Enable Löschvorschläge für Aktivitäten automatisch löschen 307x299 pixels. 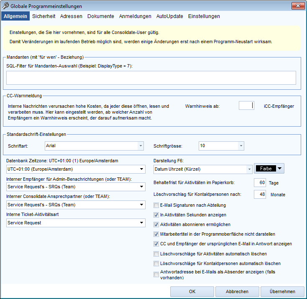click(x=156, y=254)
